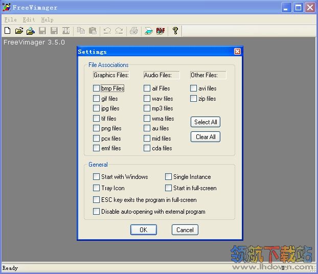Screen dimensions: 318x274
Task: Toggle the avi files checkbox
Action: [193, 88]
